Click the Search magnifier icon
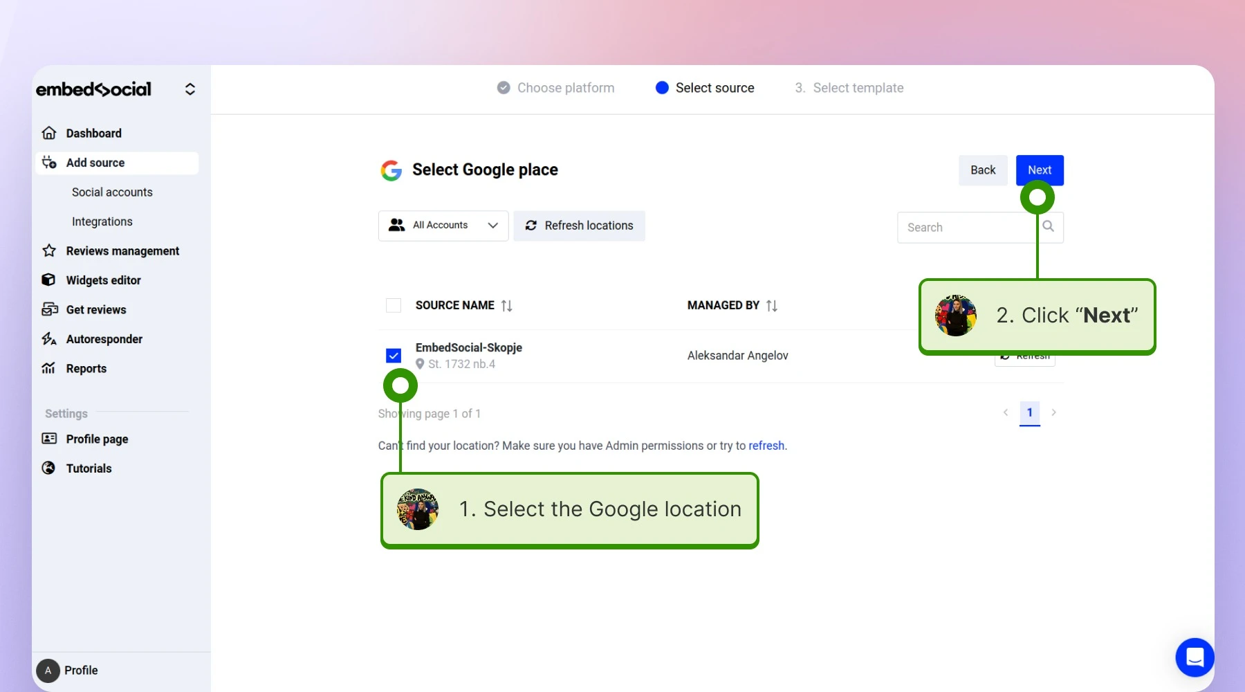1245x692 pixels. [x=1049, y=226]
